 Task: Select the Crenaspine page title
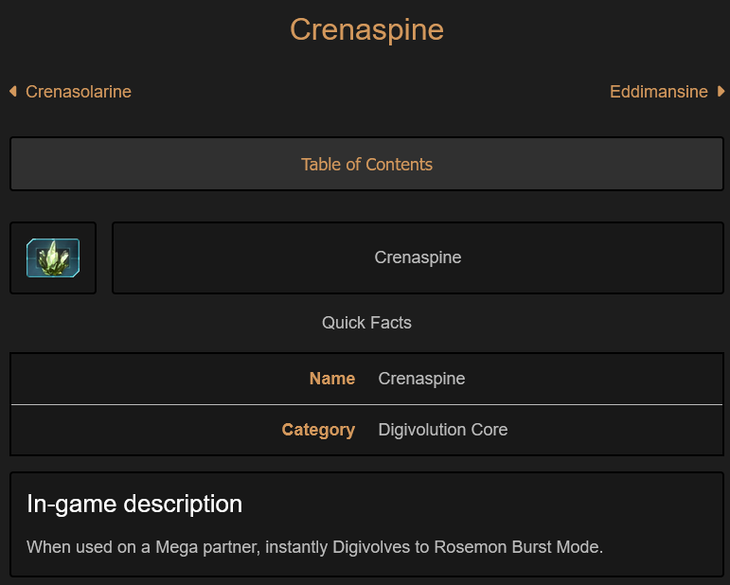pyautogui.click(x=366, y=29)
